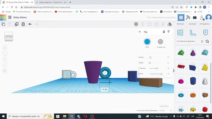Adjust the Radius slider

150,57
